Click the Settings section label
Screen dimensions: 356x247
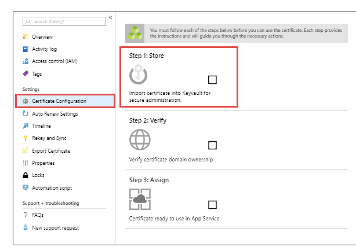pyautogui.click(x=31, y=89)
